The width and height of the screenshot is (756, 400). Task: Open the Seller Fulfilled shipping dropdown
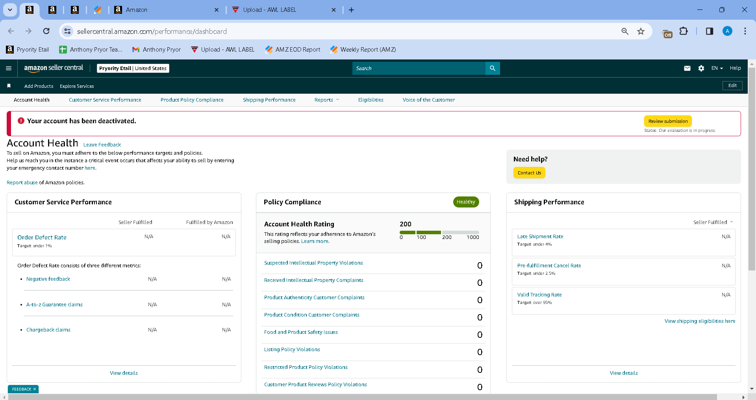(x=713, y=222)
